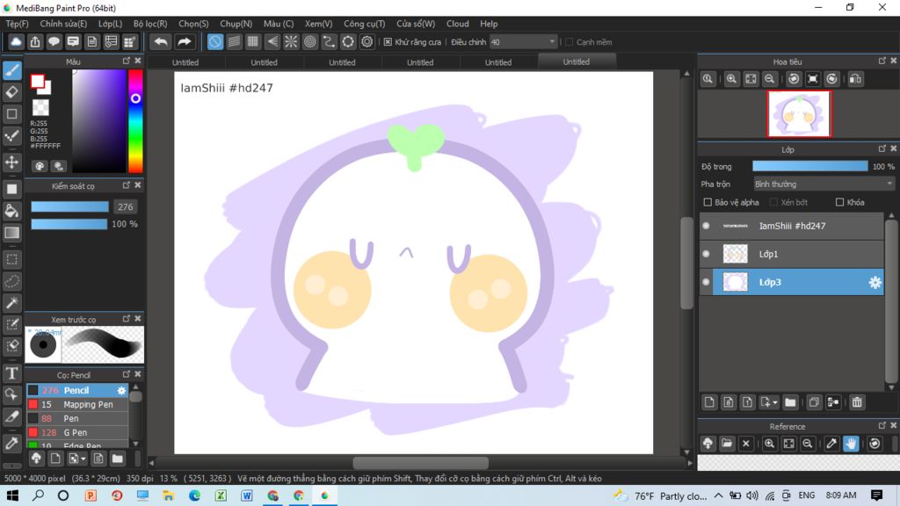Activate the Magic Wand tool
900x506 pixels.
pyautogui.click(x=12, y=303)
